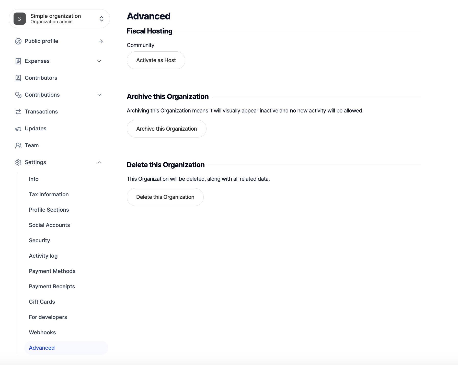Click the Transactions arrows icon
This screenshot has width=458, height=365.
click(x=18, y=112)
